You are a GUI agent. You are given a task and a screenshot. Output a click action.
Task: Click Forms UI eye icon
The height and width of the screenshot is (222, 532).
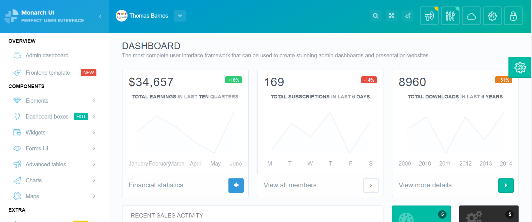17,148
